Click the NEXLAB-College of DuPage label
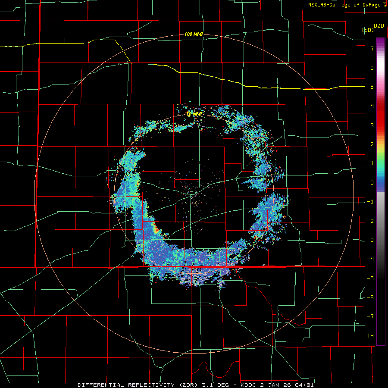Viewport: 388px width, 388px height. pos(344,5)
